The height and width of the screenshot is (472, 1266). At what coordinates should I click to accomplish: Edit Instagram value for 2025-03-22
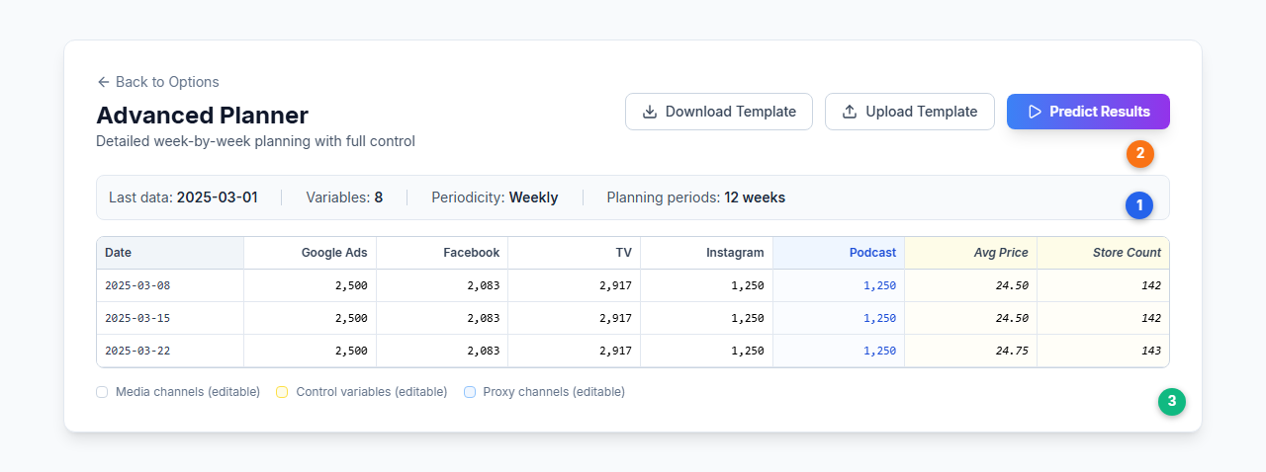pyautogui.click(x=707, y=351)
